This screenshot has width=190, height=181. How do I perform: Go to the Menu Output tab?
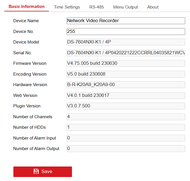coord(125,7)
